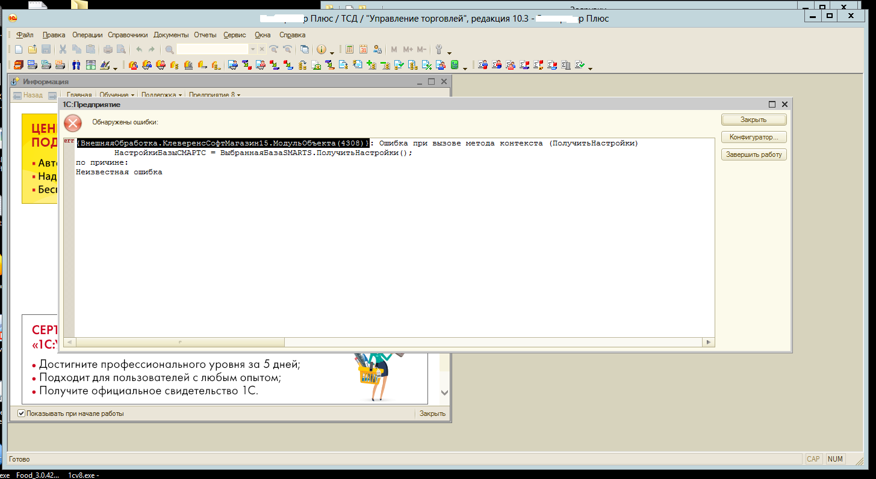Image resolution: width=876 pixels, height=479 pixels.
Task: Open the Отчеты menu
Action: [205, 35]
